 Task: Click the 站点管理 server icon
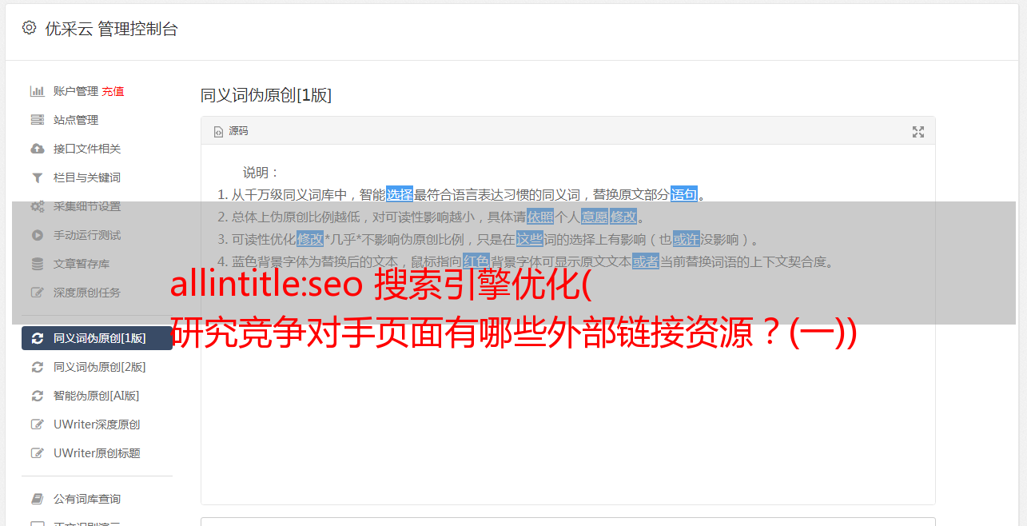click(x=37, y=120)
